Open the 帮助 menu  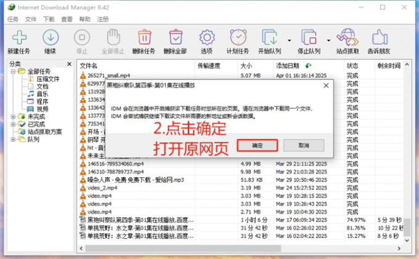tap(85, 19)
